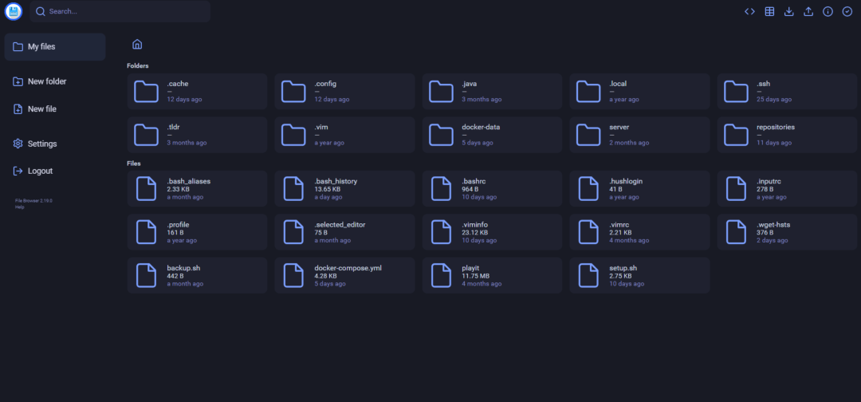Click the 2.21 KB size of .vimrc
Image resolution: width=861 pixels, height=402 pixels.
click(620, 233)
